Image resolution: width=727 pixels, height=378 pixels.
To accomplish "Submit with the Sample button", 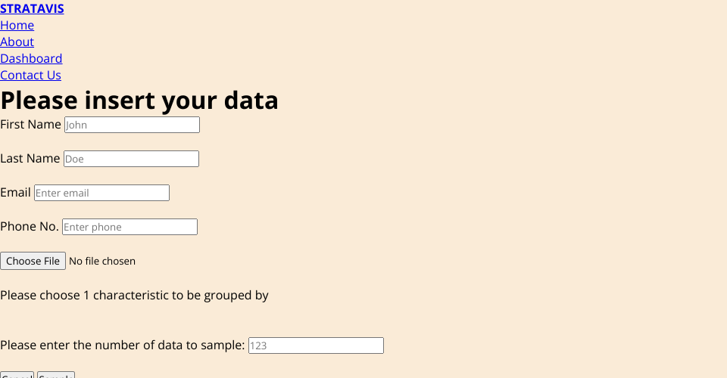I will [x=56, y=375].
